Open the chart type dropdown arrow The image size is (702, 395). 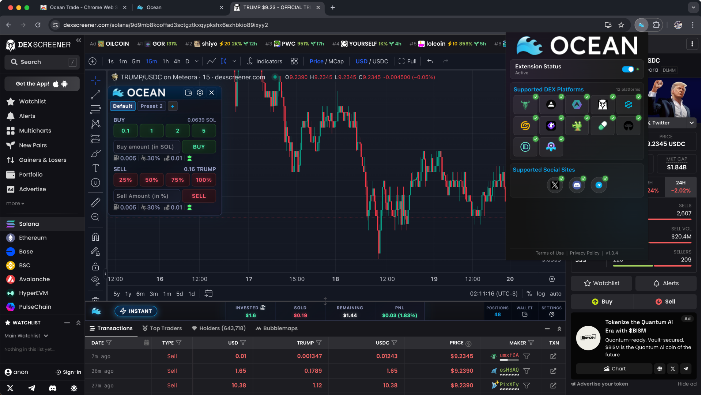(x=234, y=61)
